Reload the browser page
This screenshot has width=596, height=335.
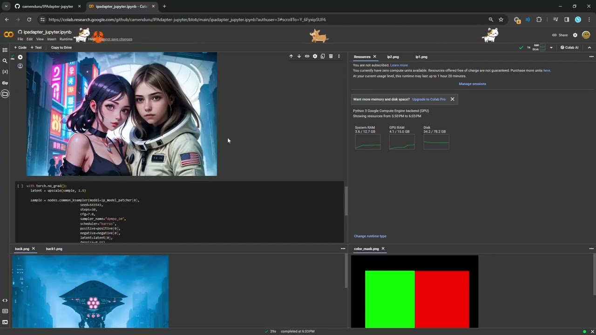coord(29,20)
